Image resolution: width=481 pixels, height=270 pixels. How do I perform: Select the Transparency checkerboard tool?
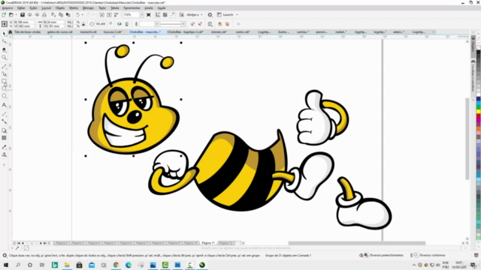click(x=4, y=138)
